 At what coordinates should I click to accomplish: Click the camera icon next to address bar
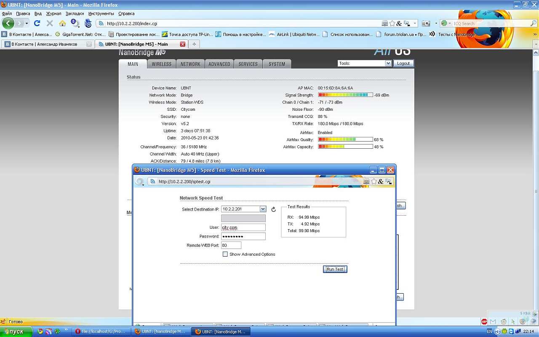click(426, 24)
